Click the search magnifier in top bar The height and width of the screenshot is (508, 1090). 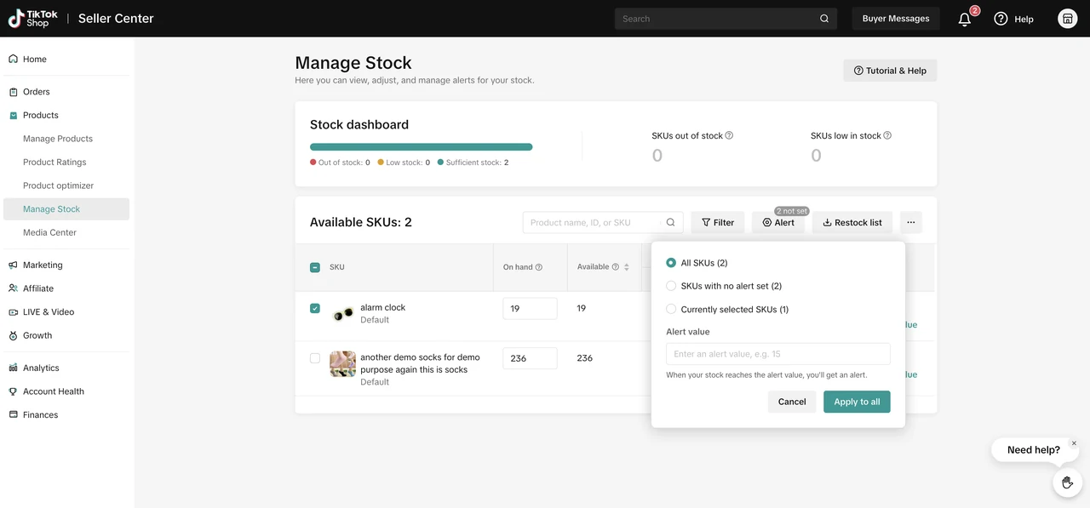[x=824, y=19]
